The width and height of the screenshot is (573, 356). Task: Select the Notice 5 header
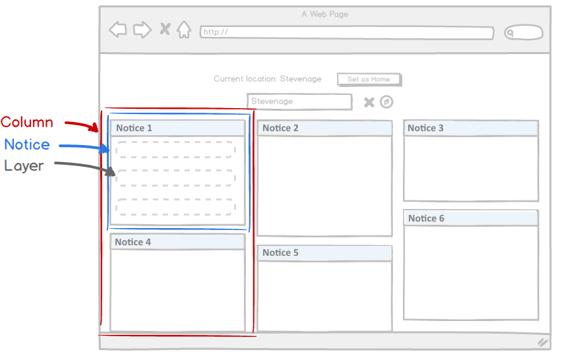[324, 252]
